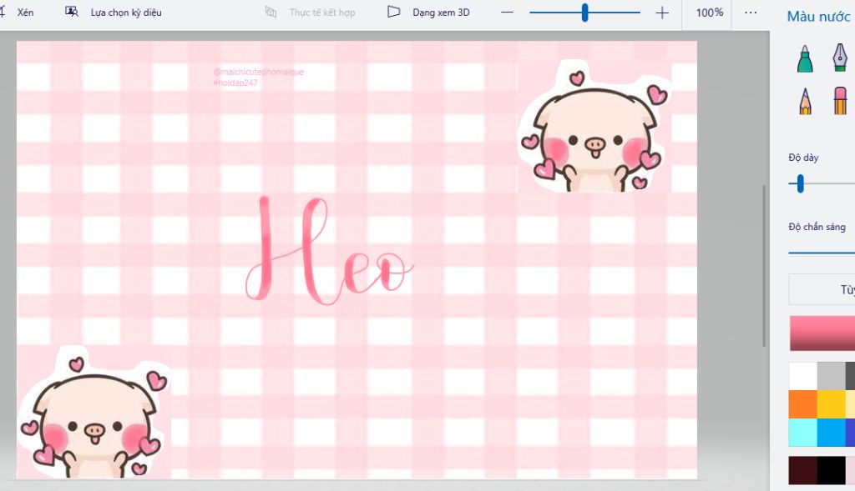855x491 pixels.
Task: Select the calligraphy pen brush
Action: pos(840,58)
